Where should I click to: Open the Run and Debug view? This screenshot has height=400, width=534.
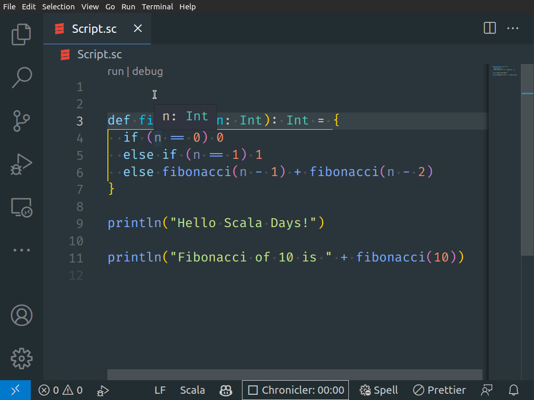(x=21, y=164)
